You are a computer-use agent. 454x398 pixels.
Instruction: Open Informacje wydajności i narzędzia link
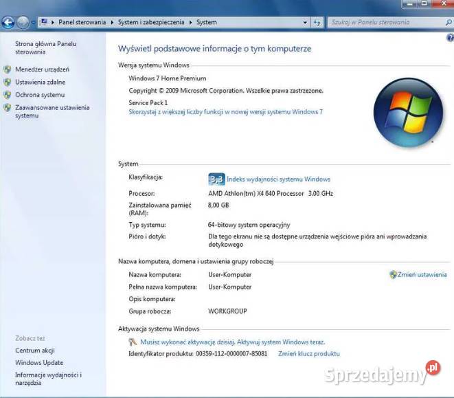[48, 379]
